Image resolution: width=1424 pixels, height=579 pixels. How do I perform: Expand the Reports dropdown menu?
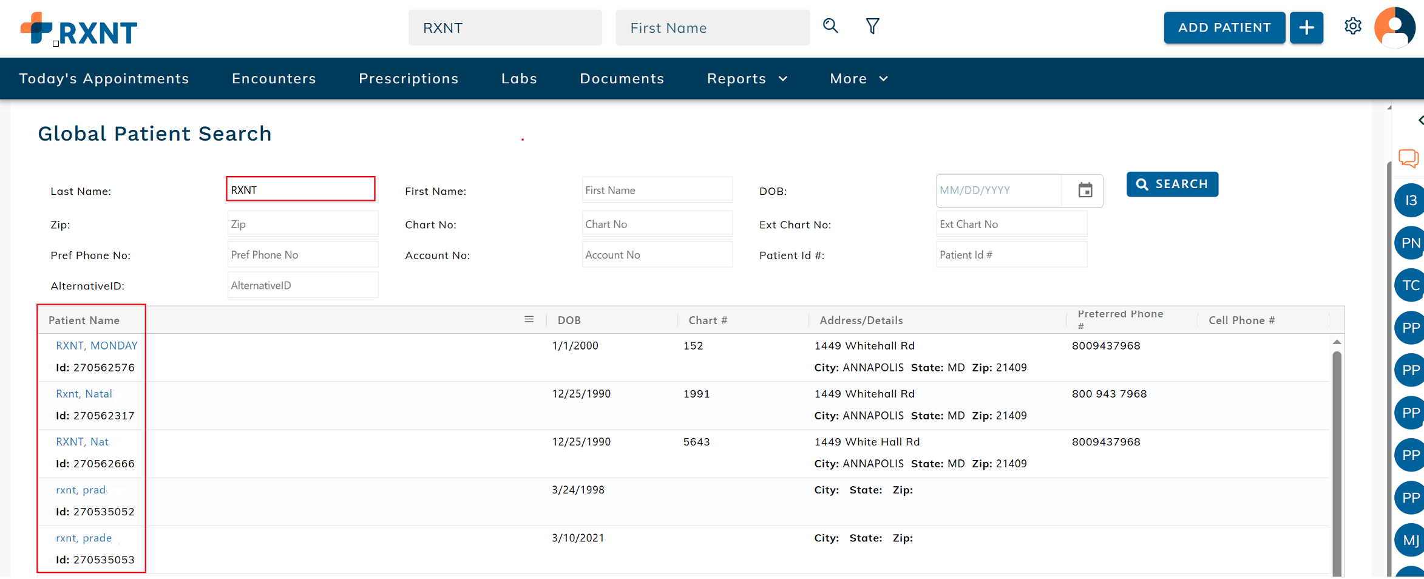tap(747, 79)
